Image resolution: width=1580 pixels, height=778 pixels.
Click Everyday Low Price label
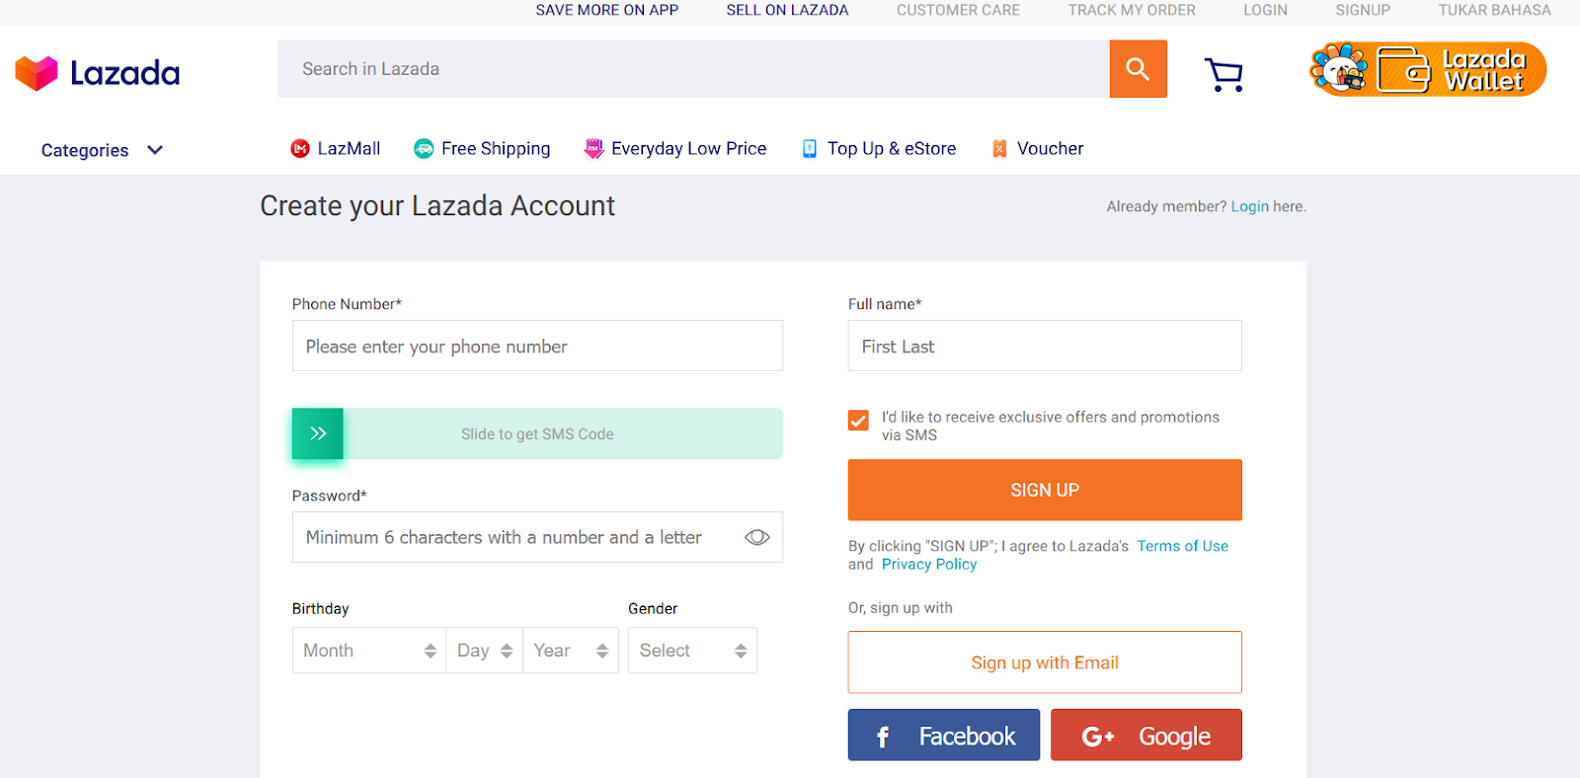point(689,149)
